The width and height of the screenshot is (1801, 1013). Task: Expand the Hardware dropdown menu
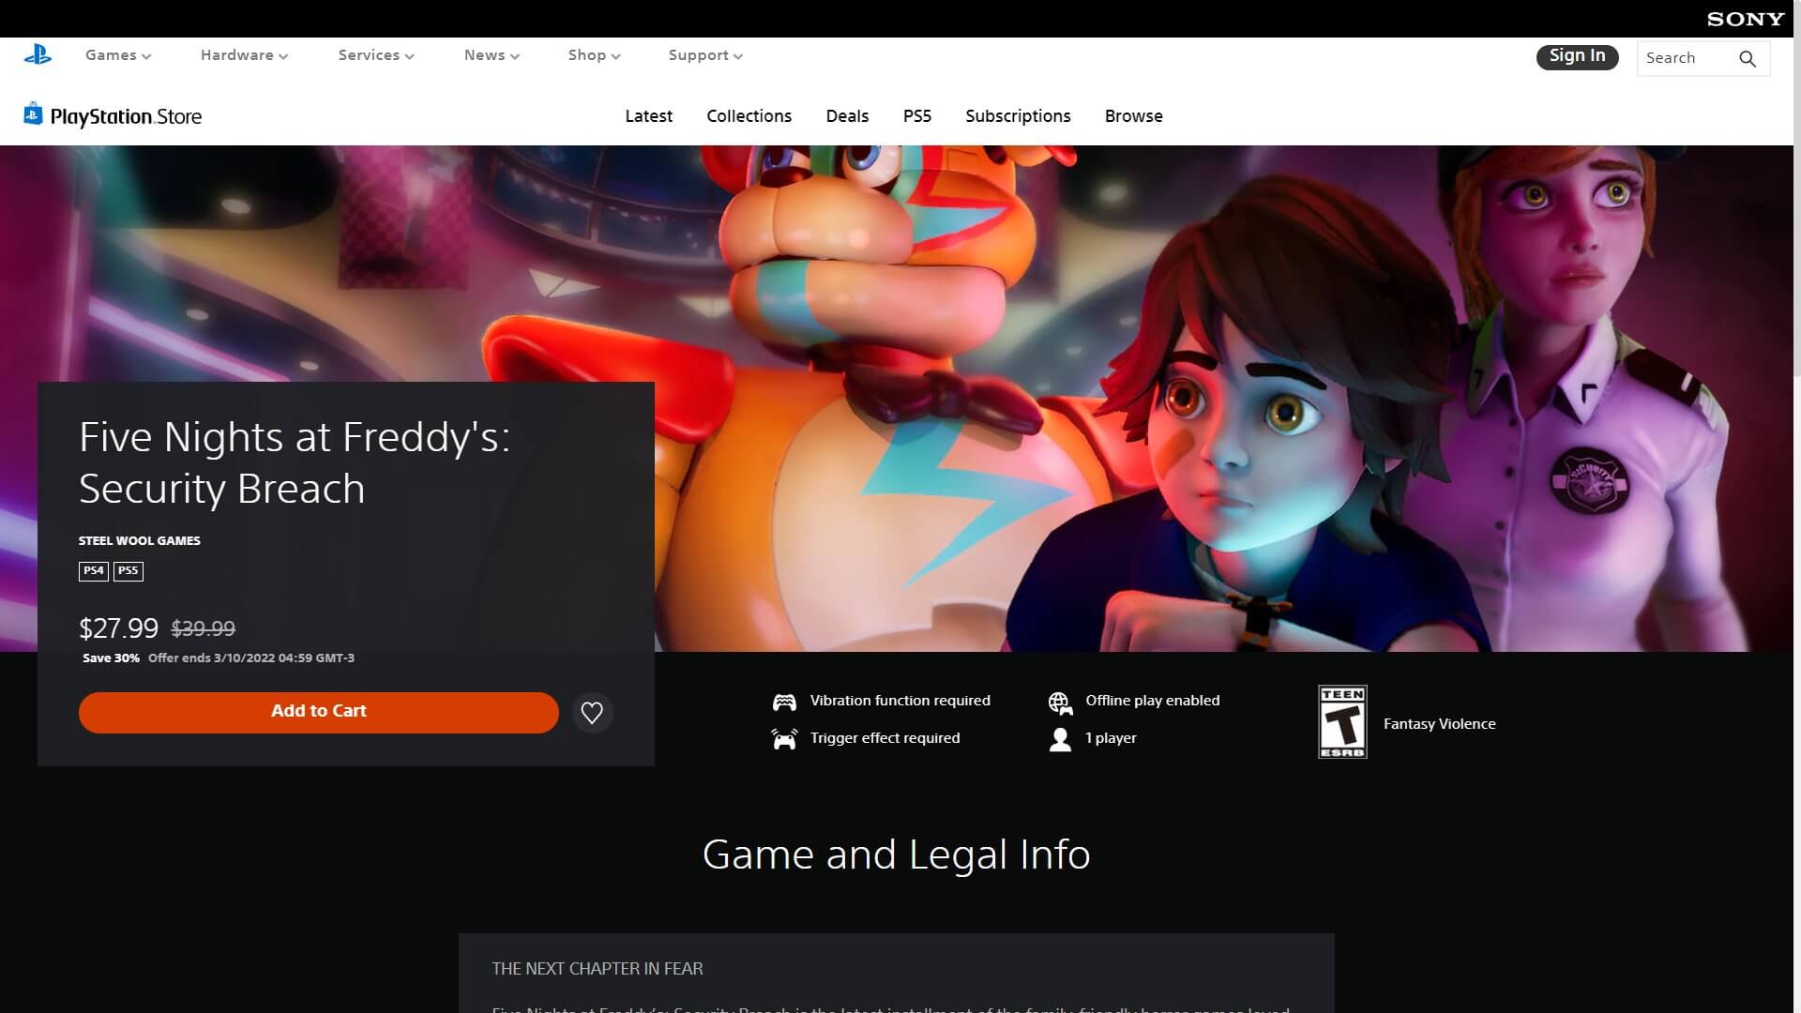point(244,55)
